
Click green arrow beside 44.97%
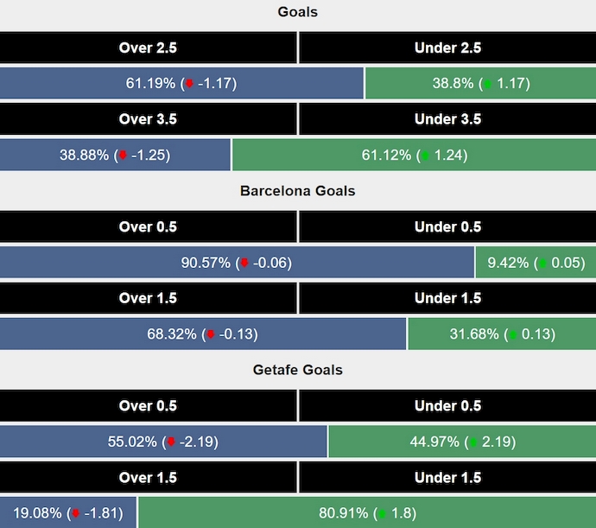(472, 442)
